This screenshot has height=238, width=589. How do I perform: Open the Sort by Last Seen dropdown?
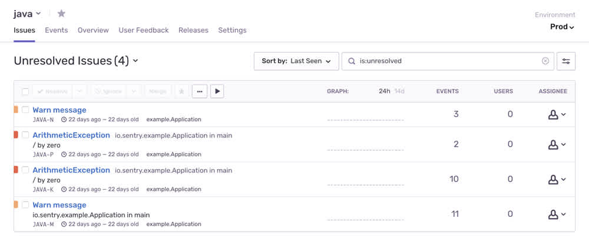click(x=296, y=61)
